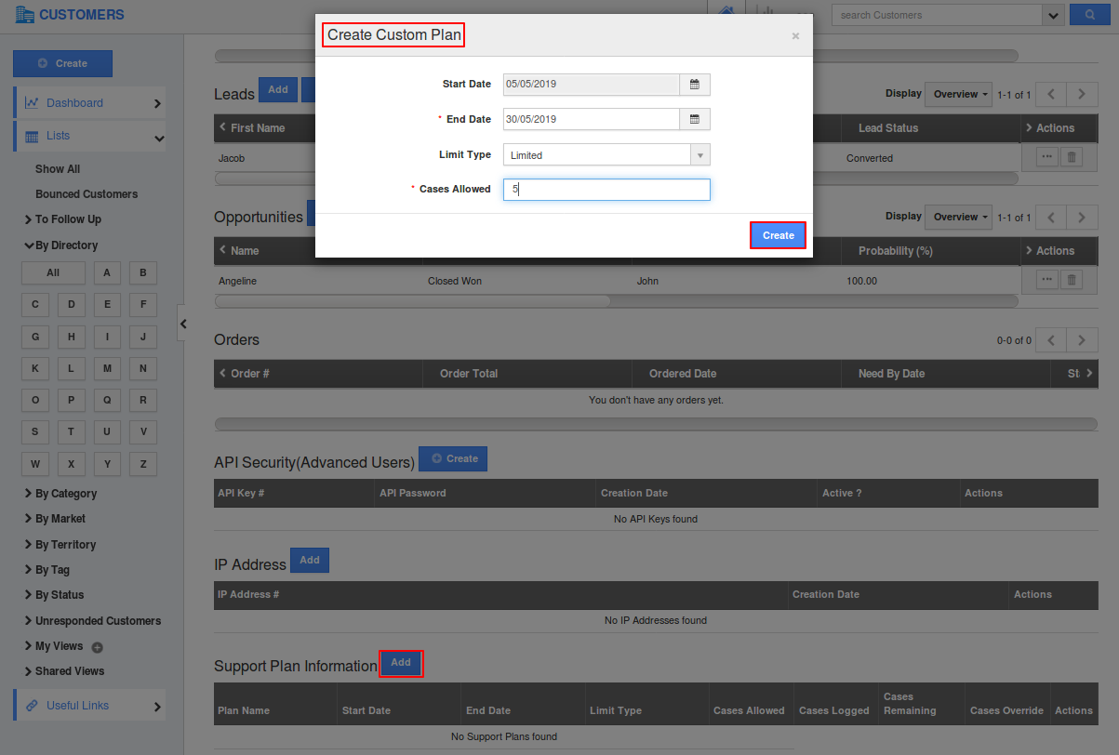This screenshot has height=755, width=1119.
Task: Open the Dashboard menu
Action: tap(88, 103)
